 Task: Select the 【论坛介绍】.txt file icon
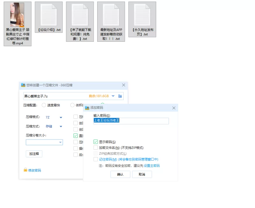tap(48, 15)
